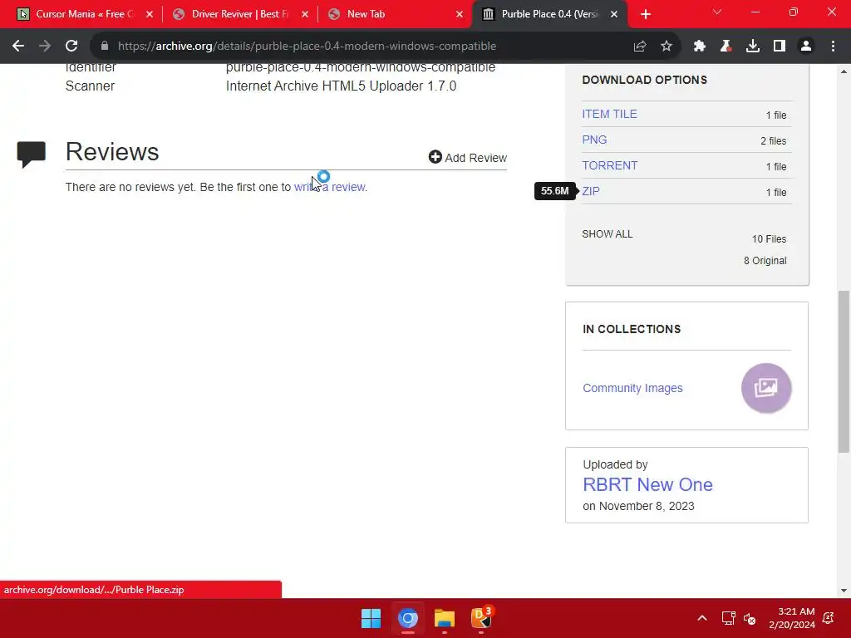Open the Community Images collection link

point(632,388)
